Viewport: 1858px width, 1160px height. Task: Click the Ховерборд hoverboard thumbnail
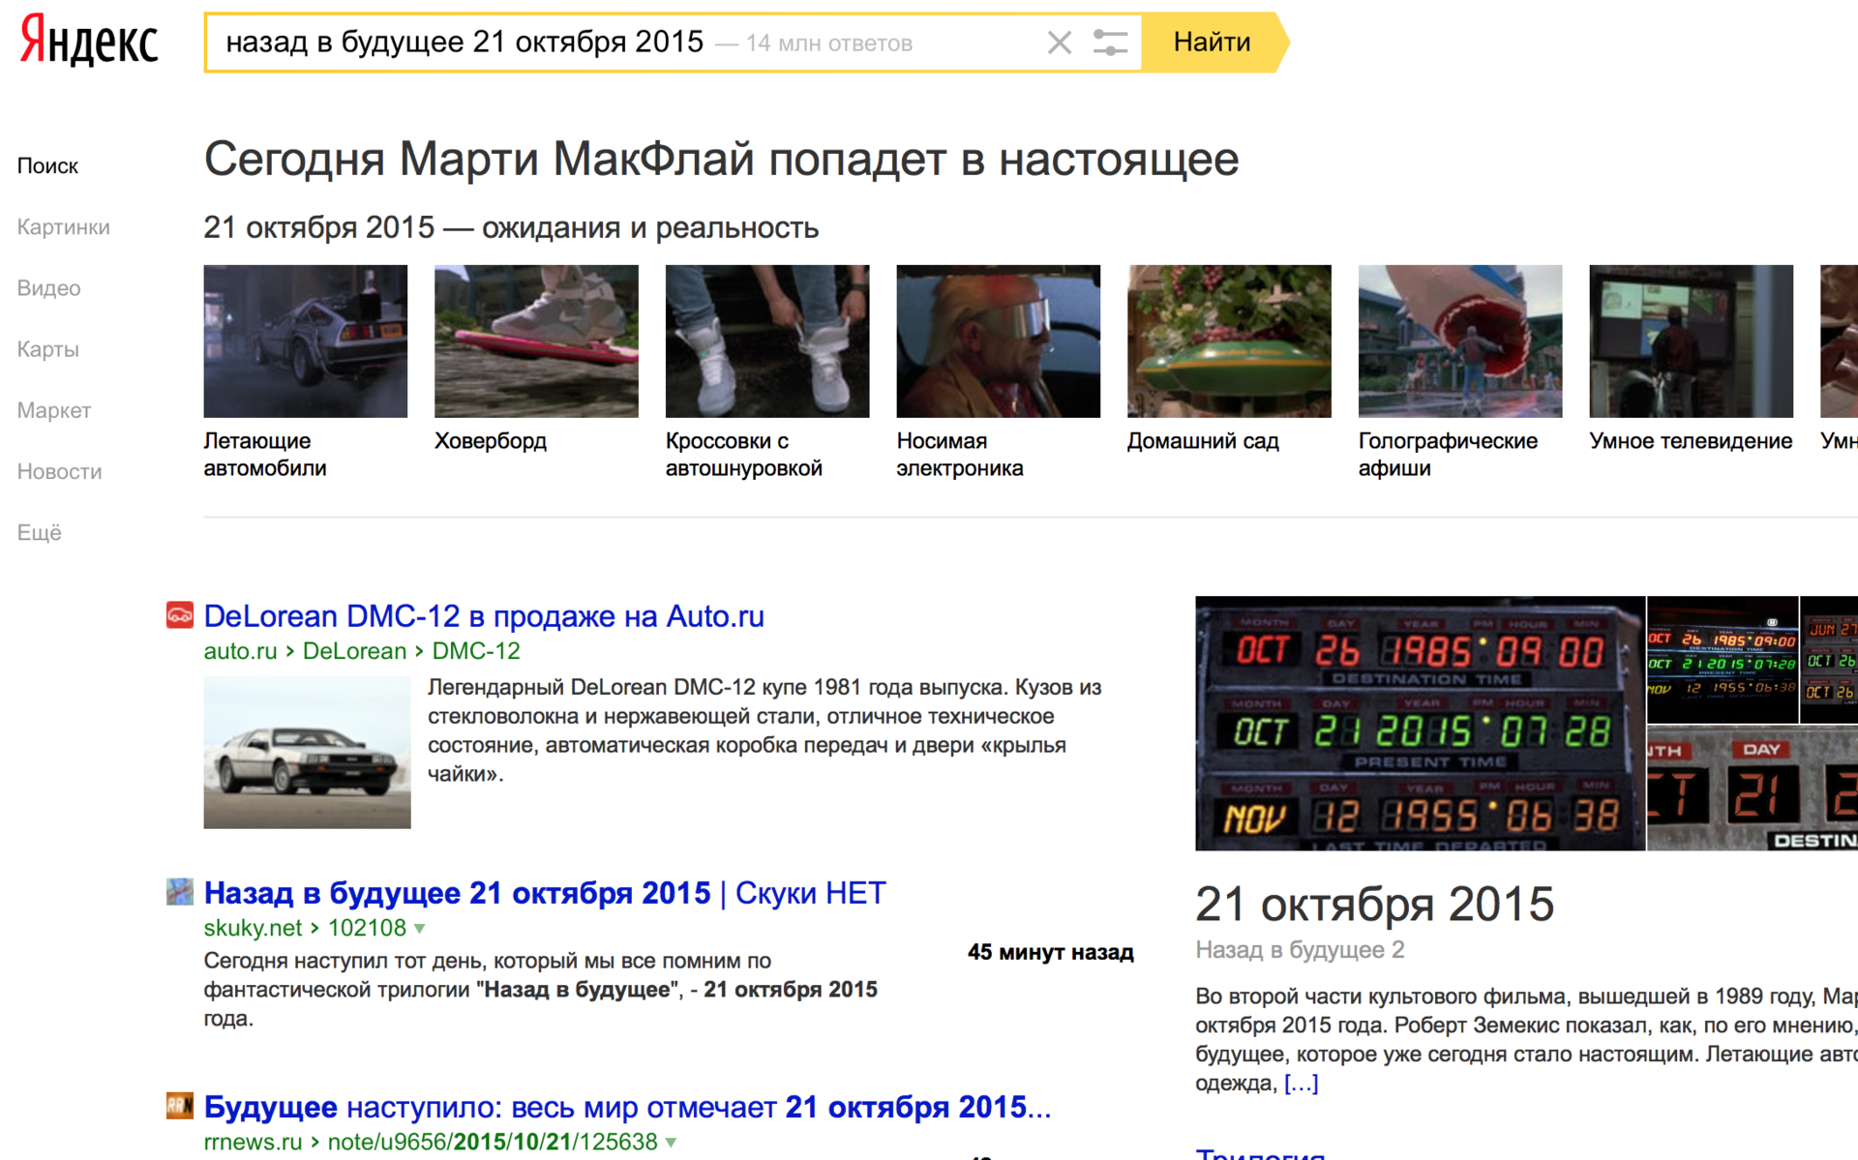click(536, 342)
